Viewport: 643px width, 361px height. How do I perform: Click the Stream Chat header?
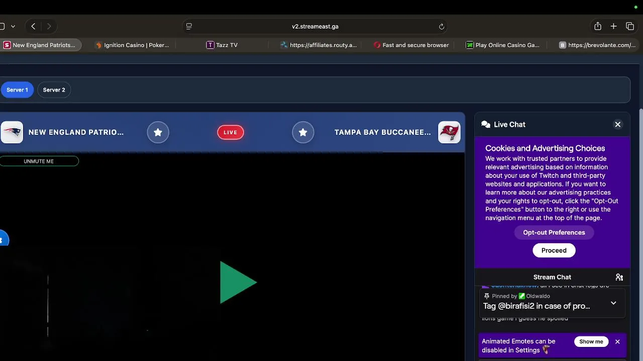tap(552, 277)
